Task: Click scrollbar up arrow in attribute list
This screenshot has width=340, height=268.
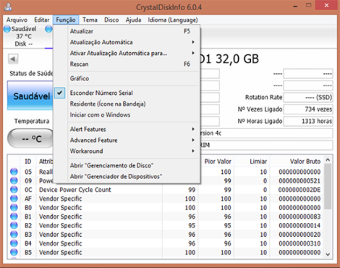Action: [x=328, y=160]
